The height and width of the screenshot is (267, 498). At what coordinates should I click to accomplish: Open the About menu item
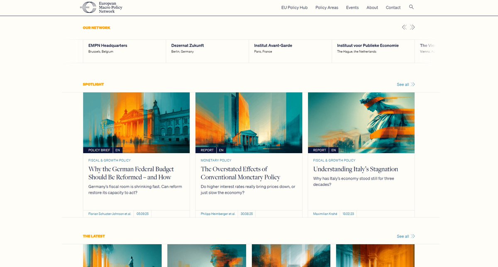[372, 7]
